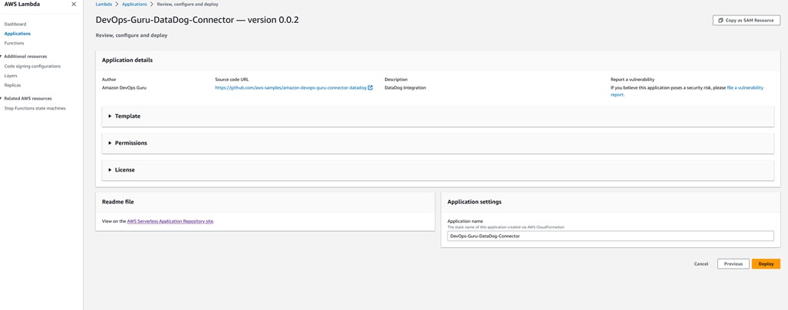
Task: Click the DataDog Integration description text
Action: pos(405,88)
